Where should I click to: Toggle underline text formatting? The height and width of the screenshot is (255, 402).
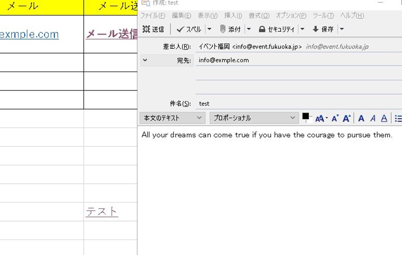point(384,118)
